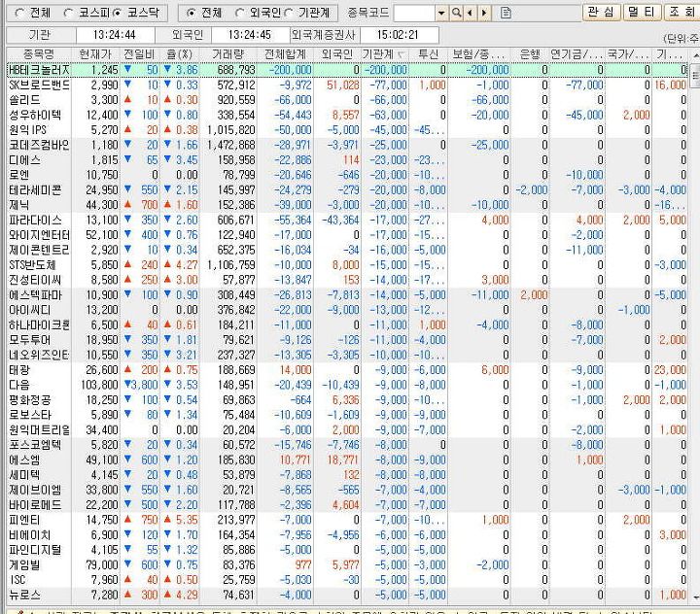Sort by 연기금/... column header

point(577,54)
